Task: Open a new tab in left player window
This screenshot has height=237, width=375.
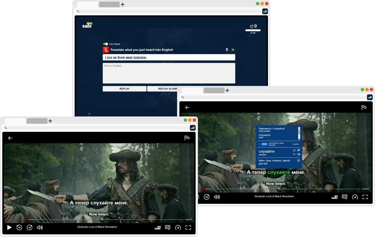Action: click(x=50, y=121)
